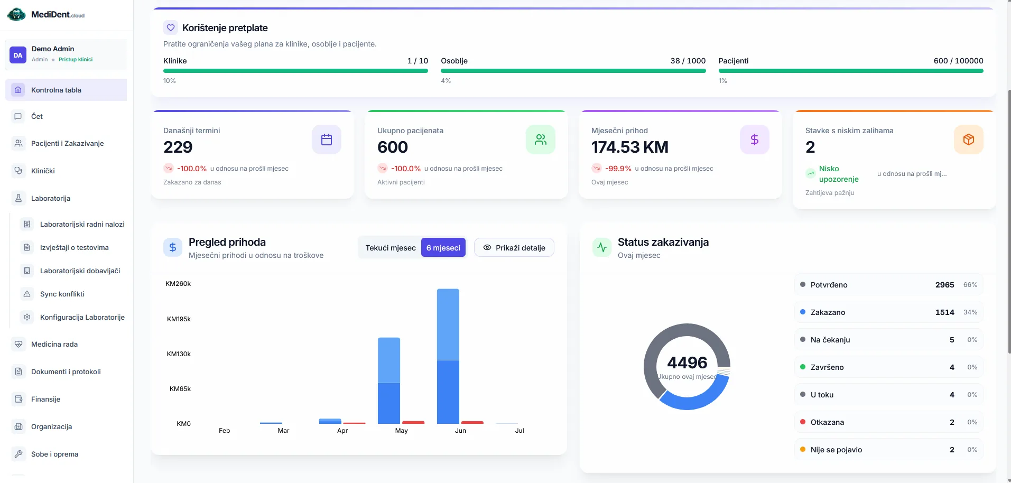Switch chart to Tekući mjesec
Image resolution: width=1011 pixels, height=483 pixels.
pos(391,248)
